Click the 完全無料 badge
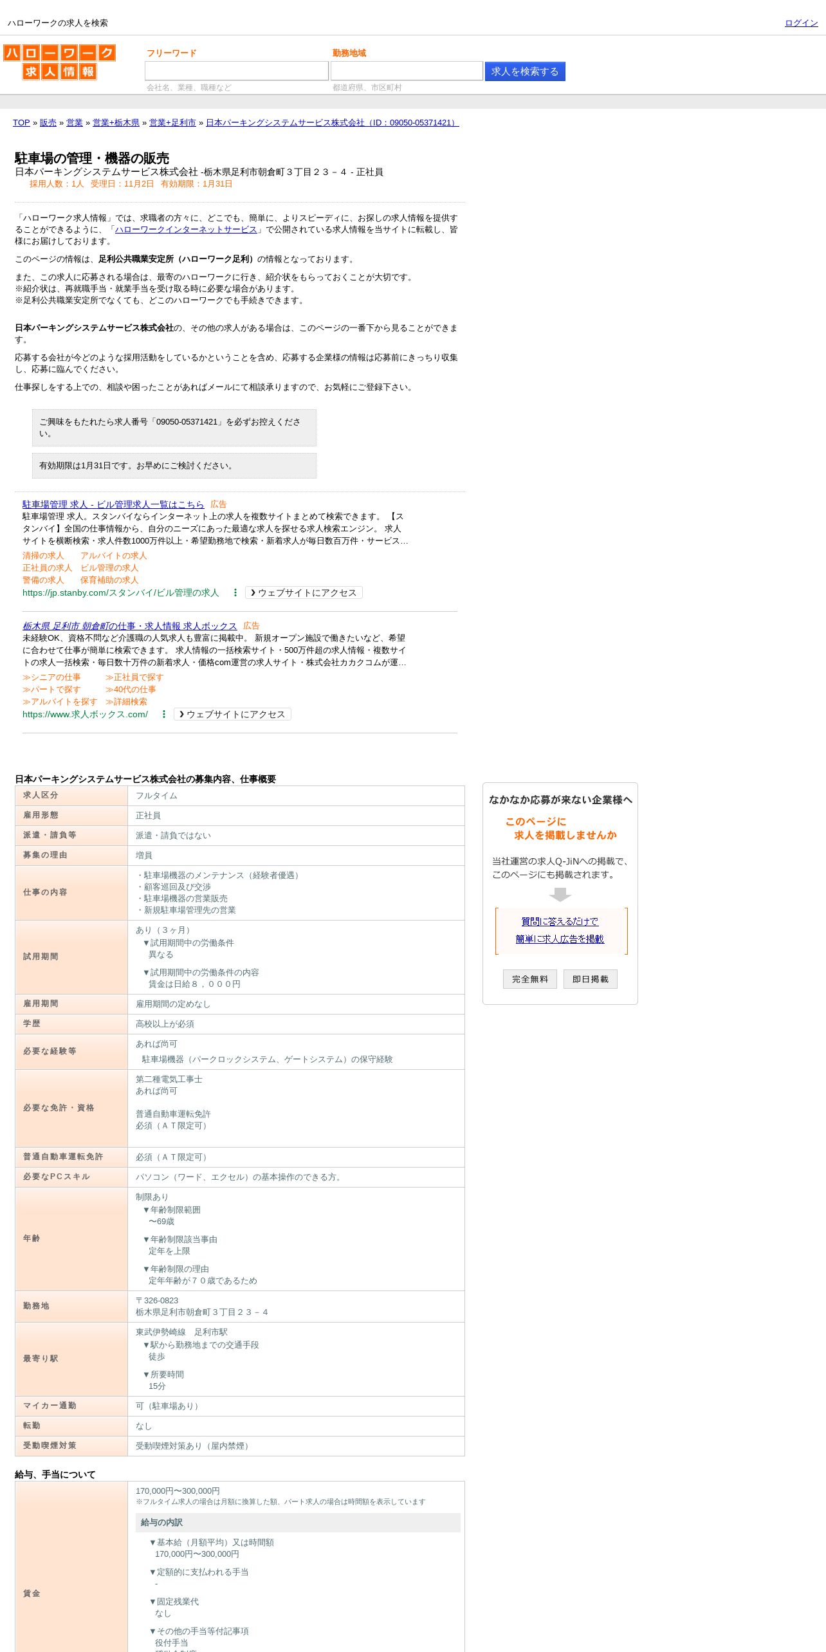The height and width of the screenshot is (1652, 826). (x=530, y=979)
